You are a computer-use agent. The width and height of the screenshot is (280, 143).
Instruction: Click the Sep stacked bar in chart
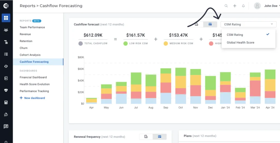(x=166, y=86)
